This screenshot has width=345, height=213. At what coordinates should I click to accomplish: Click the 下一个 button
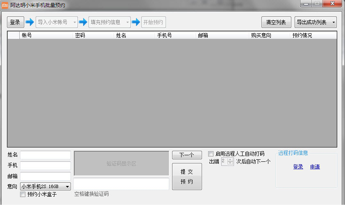click(x=187, y=155)
